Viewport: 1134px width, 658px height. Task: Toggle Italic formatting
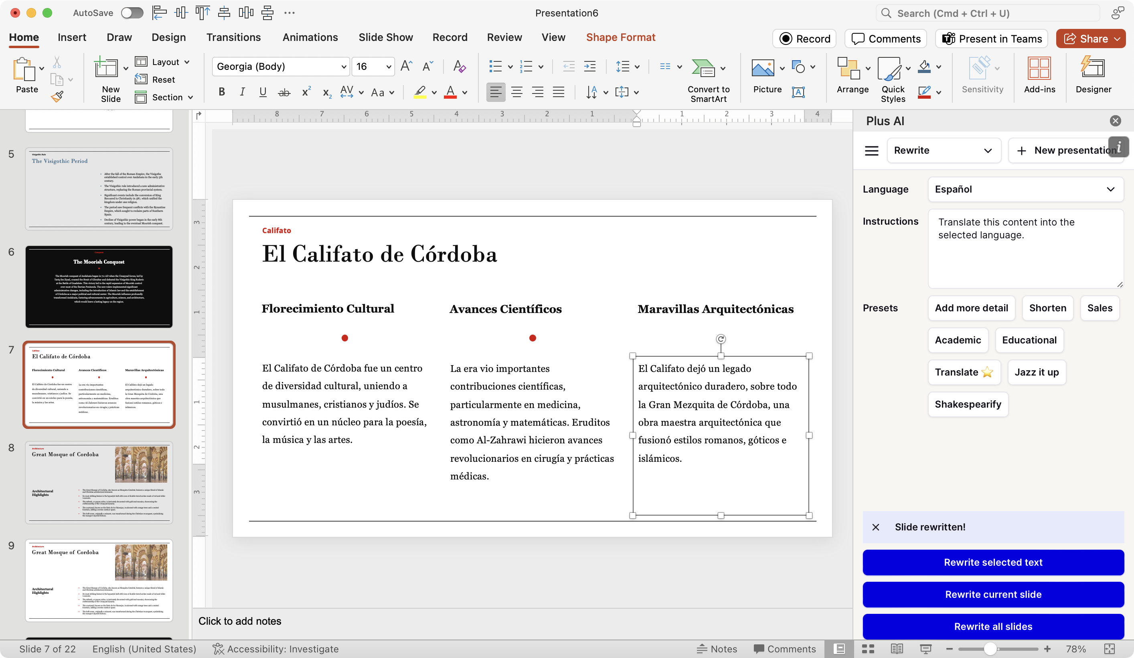242,92
